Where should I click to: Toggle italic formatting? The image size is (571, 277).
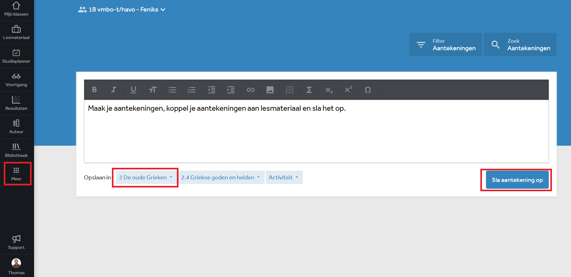pyautogui.click(x=114, y=90)
